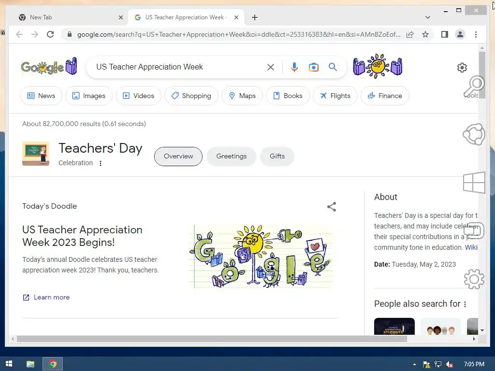Click the sun doodle beside search bar
Image resolution: width=495 pixels, height=371 pixels.
tap(378, 66)
